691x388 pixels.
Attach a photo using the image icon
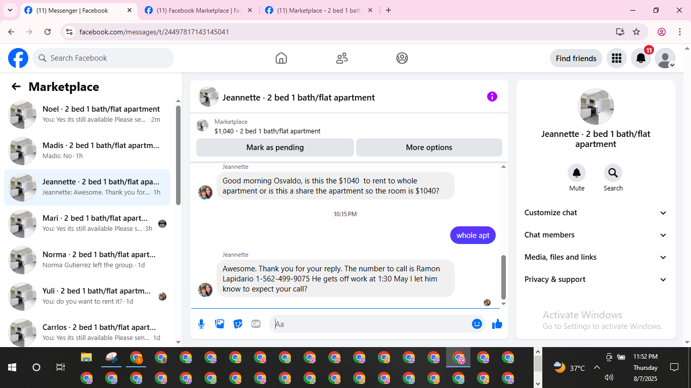(x=220, y=324)
